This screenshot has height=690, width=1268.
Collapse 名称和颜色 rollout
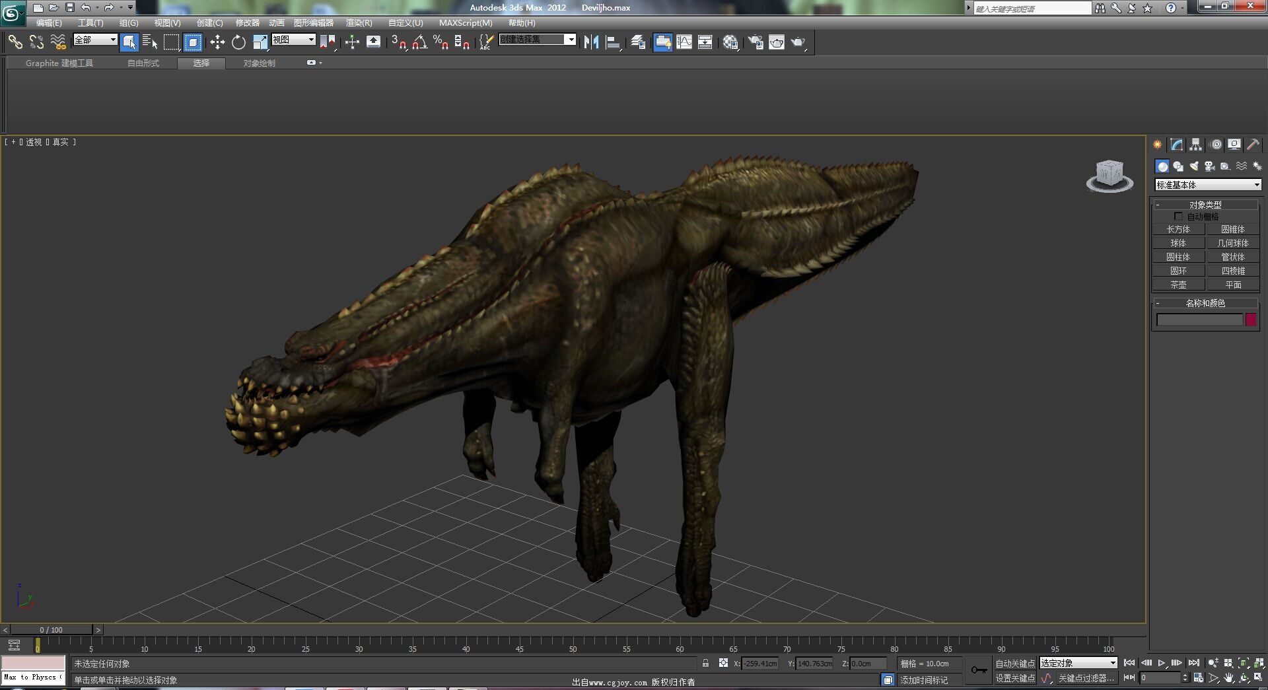coord(1206,303)
